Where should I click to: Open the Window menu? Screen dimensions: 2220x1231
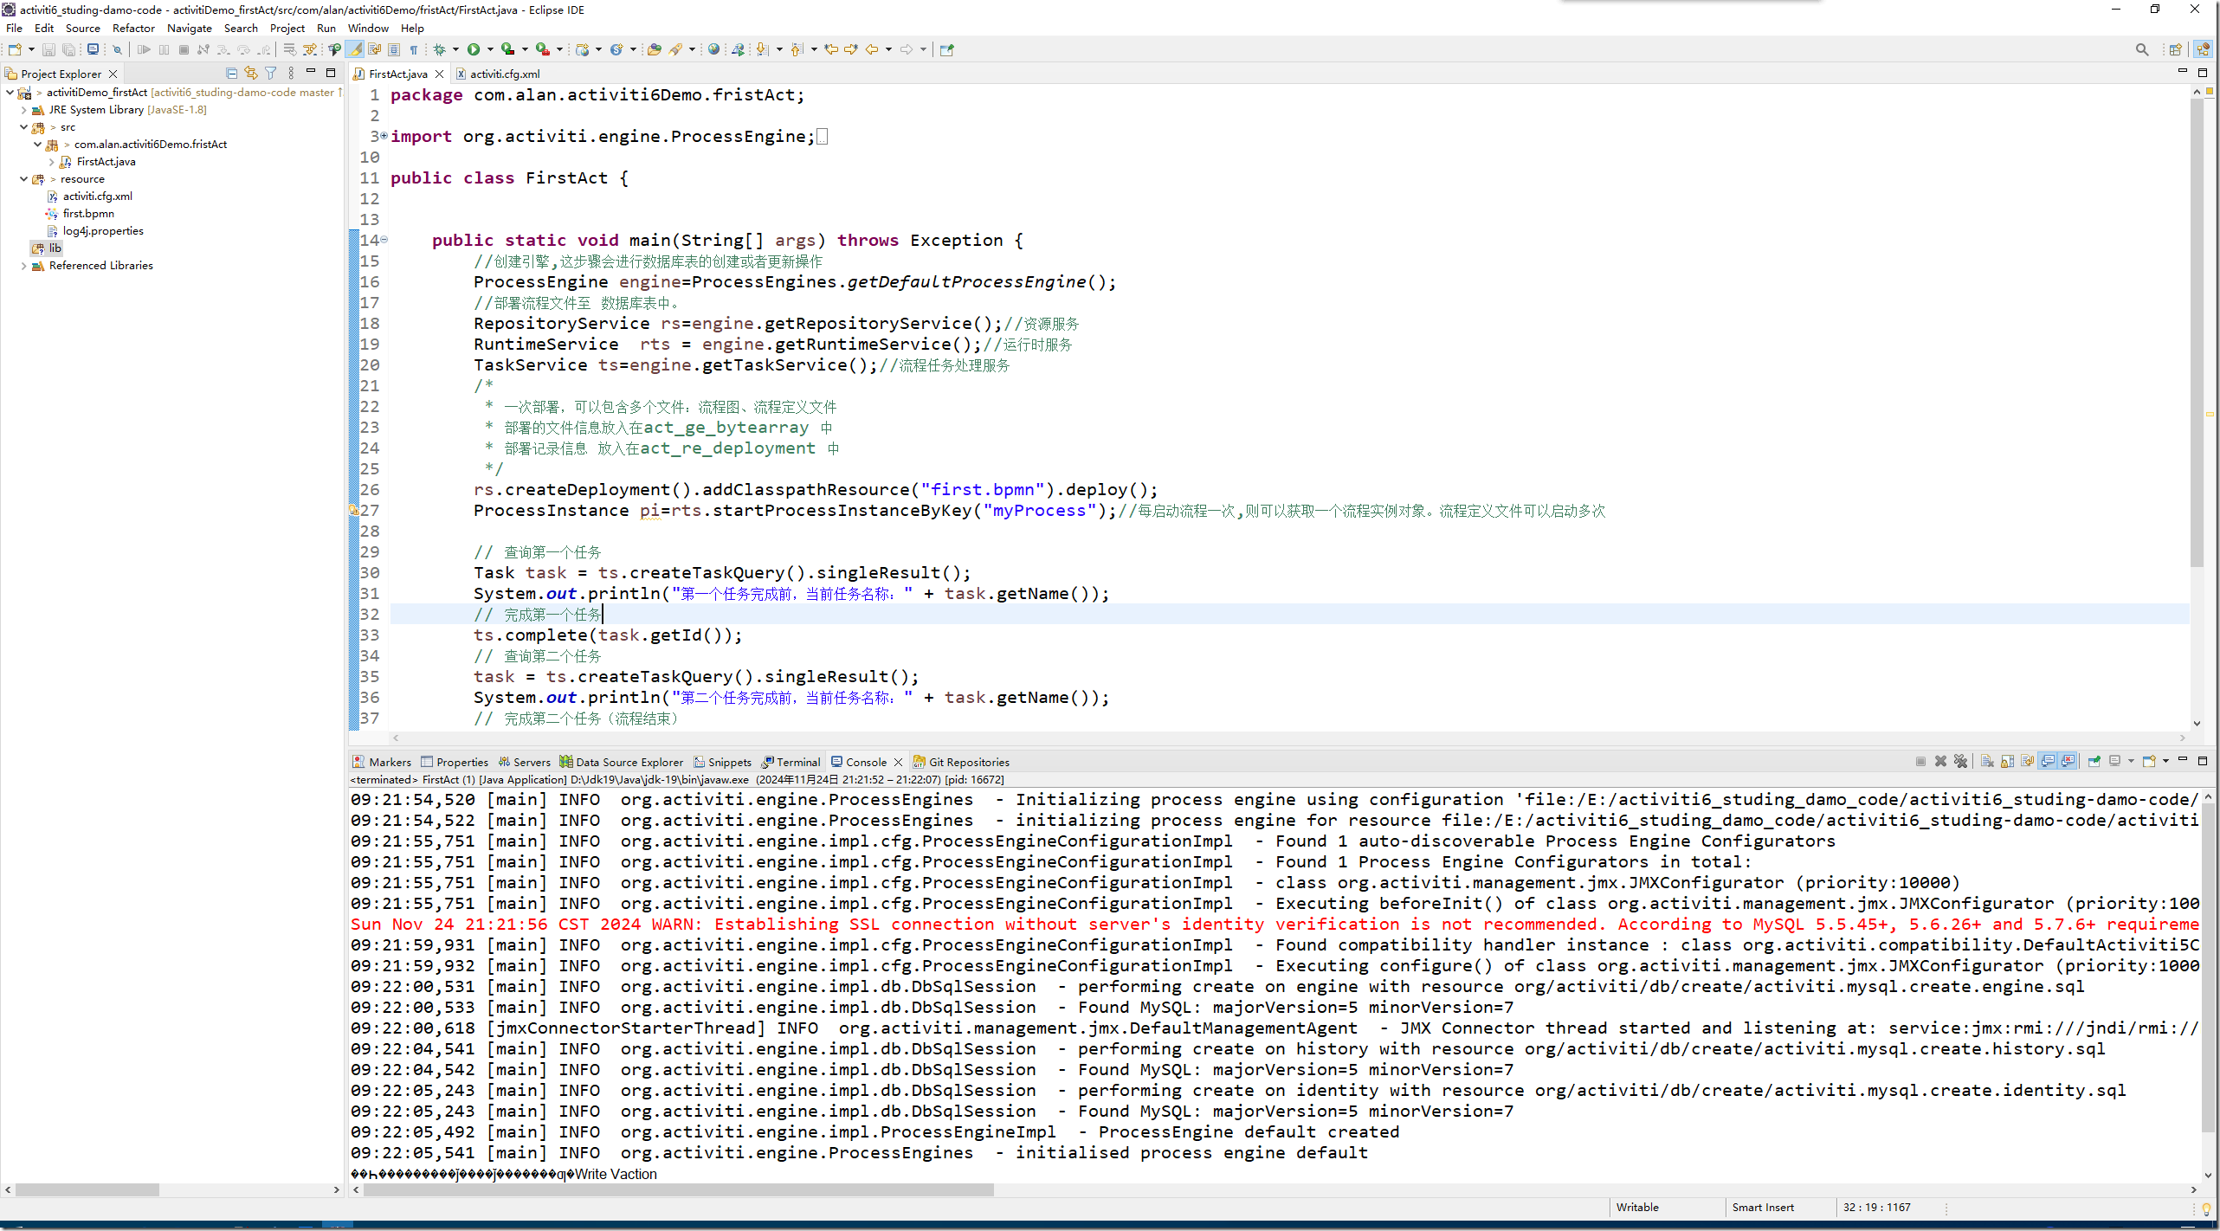coord(368,28)
